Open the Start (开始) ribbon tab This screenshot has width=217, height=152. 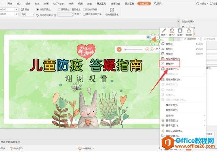(x=10, y=4)
